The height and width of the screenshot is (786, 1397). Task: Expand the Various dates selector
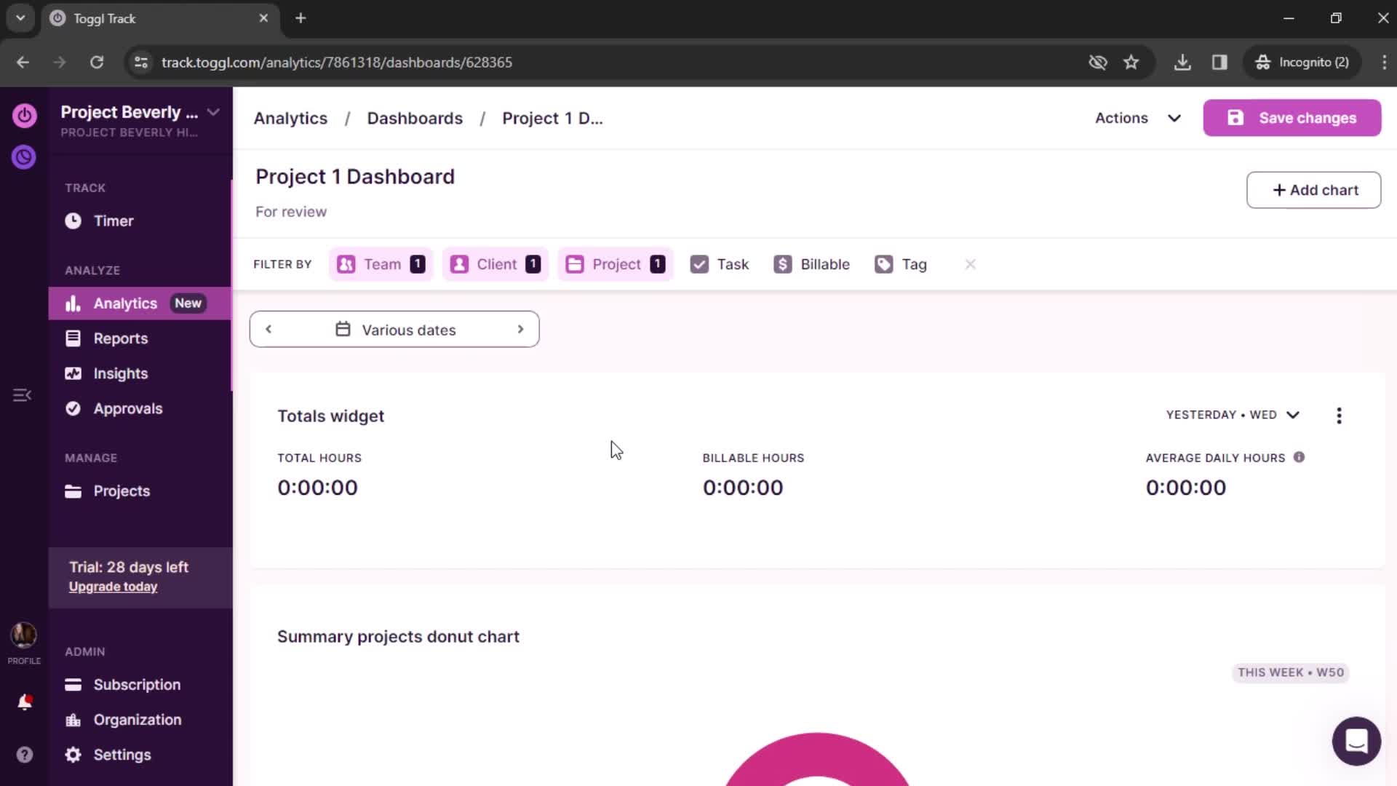tap(395, 330)
